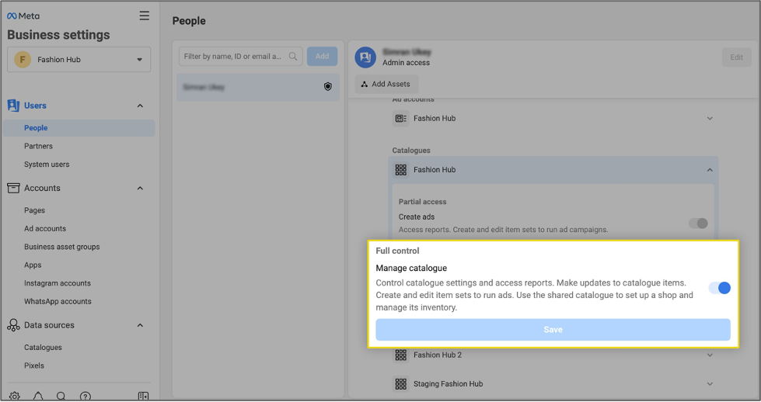The image size is (761, 402).
Task: Open Partners in the sidebar
Action: coord(38,146)
